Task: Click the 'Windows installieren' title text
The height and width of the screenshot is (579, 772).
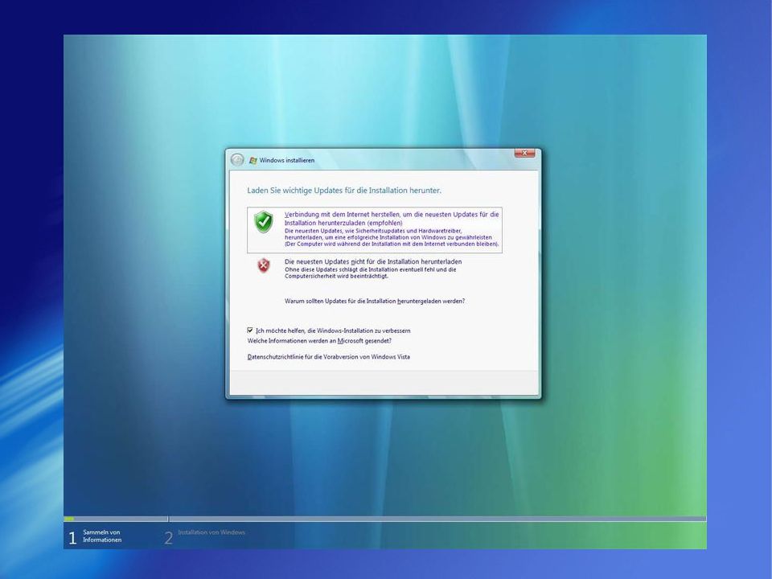Action: click(x=286, y=161)
